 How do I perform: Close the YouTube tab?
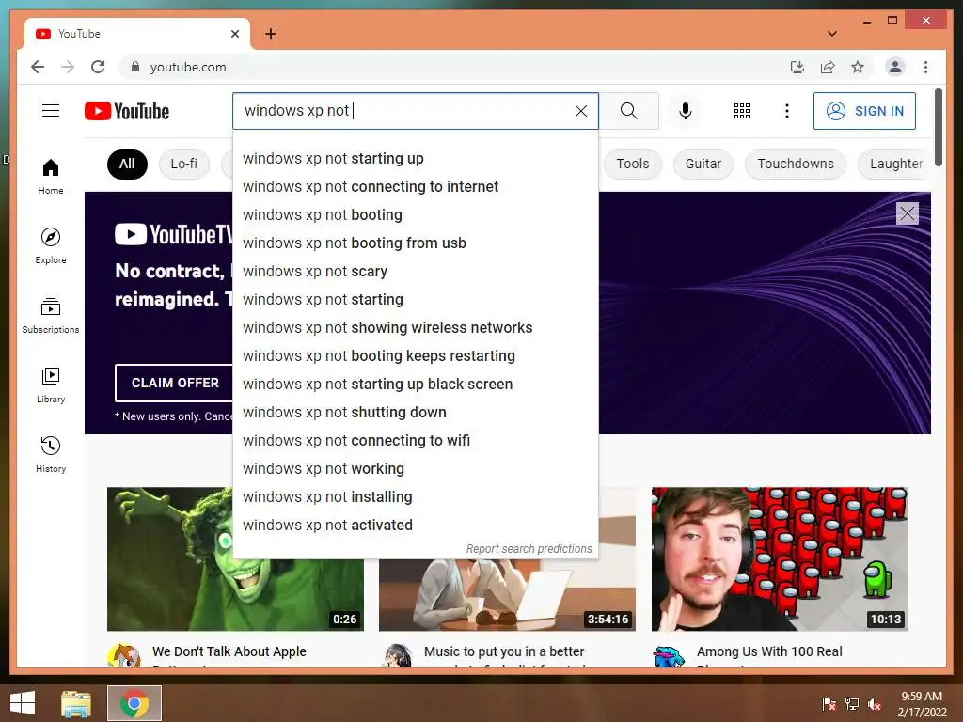234,34
